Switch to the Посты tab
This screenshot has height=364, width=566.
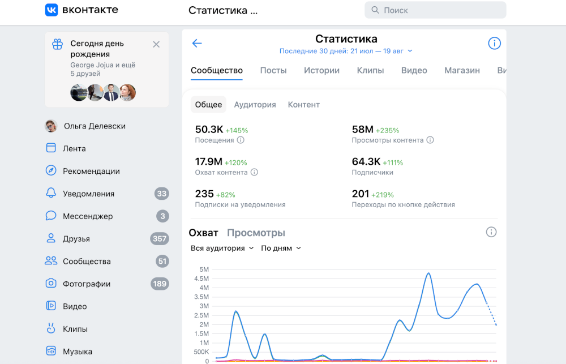[x=273, y=70]
